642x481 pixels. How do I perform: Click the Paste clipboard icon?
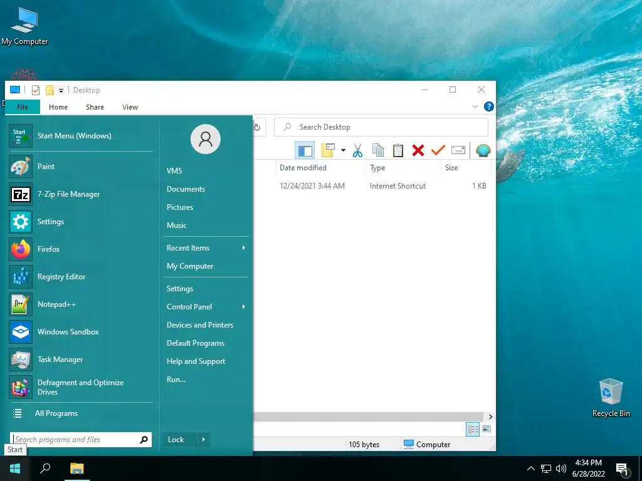coord(398,150)
